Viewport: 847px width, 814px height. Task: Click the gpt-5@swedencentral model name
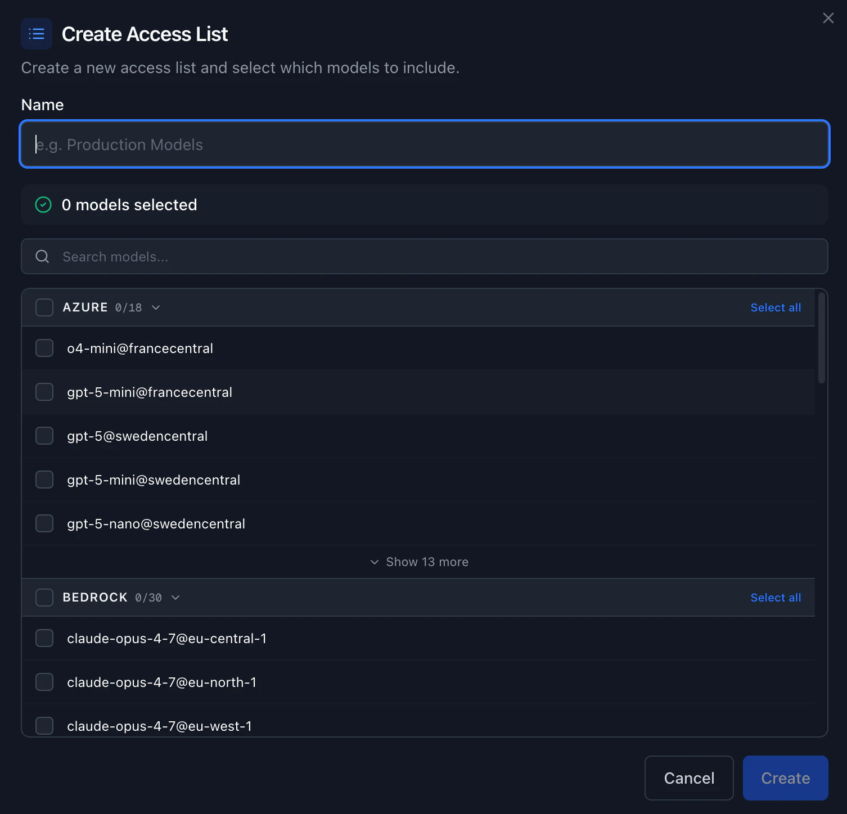pos(137,436)
